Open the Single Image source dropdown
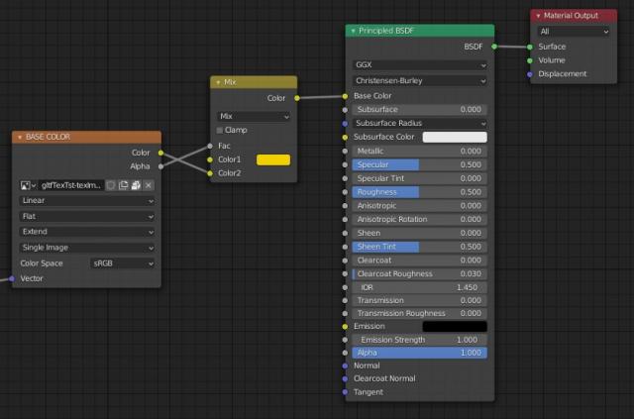Viewport: 634px width, 419px height. [x=87, y=248]
